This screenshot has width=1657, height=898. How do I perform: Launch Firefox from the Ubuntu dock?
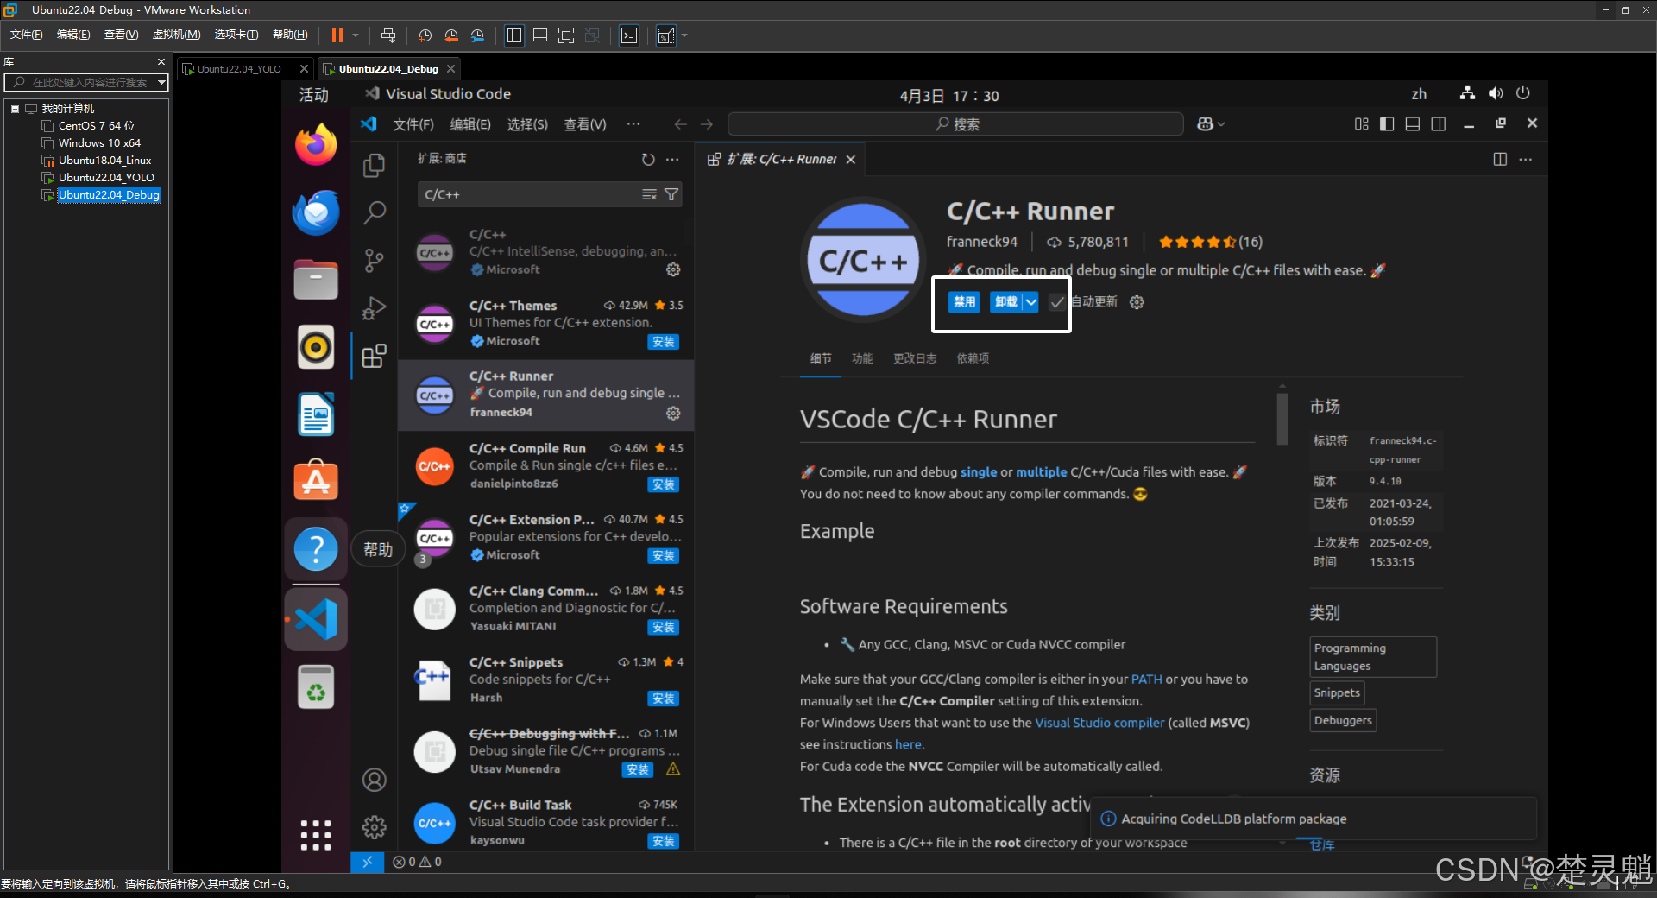click(x=316, y=144)
